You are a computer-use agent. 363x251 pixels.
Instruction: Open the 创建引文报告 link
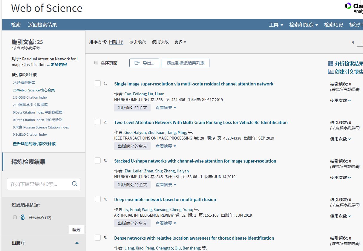coord(349,72)
